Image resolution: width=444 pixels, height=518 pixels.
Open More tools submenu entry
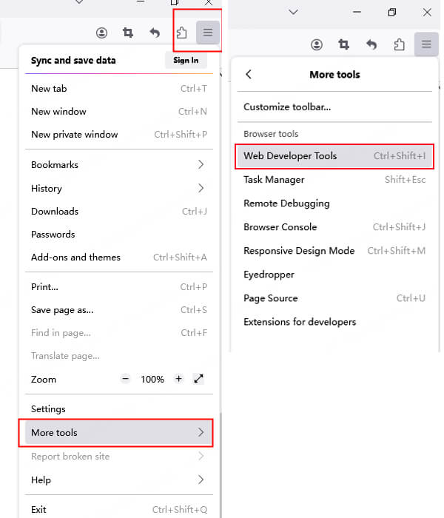116,432
